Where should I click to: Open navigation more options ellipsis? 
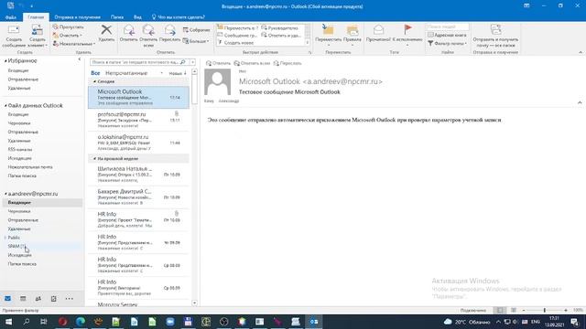tap(70, 299)
